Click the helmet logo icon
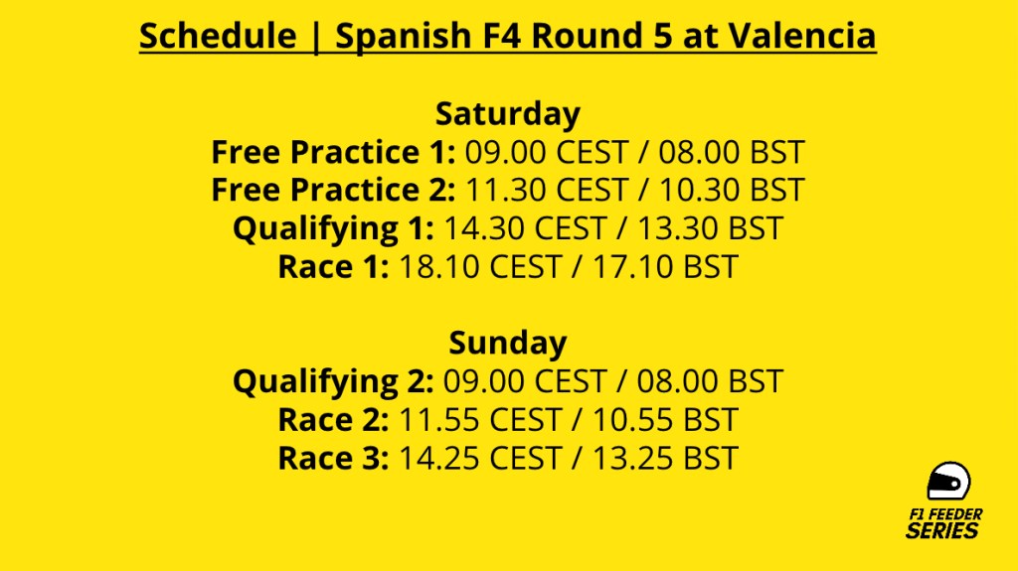The height and width of the screenshot is (571, 1018). (948, 484)
